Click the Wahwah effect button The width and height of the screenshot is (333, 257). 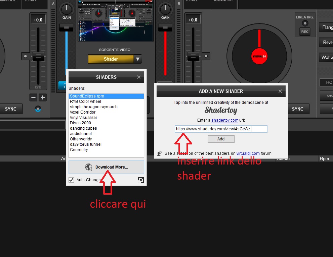(x=326, y=57)
